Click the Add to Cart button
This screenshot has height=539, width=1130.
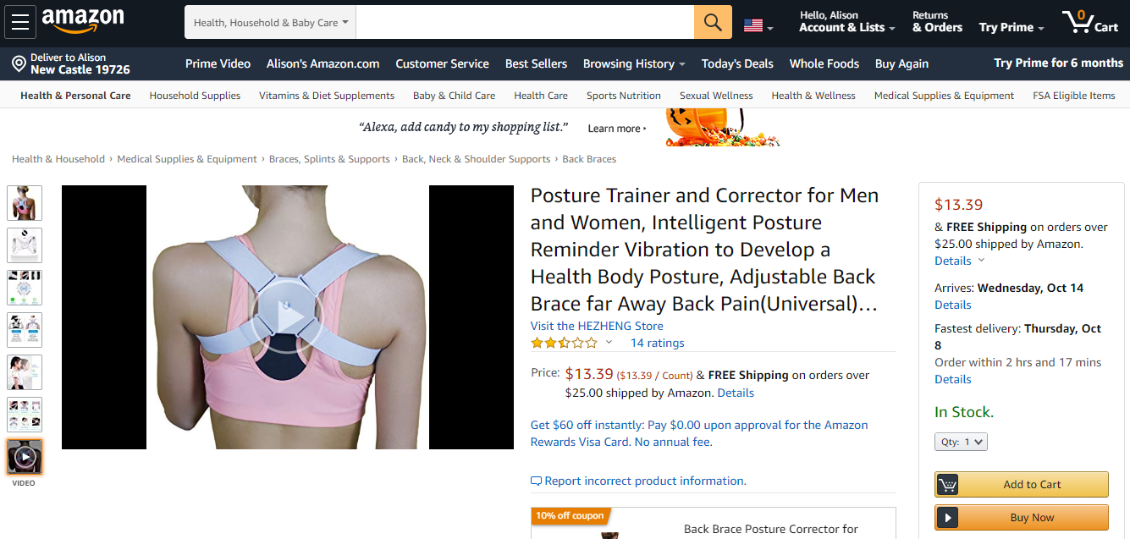pos(1022,485)
